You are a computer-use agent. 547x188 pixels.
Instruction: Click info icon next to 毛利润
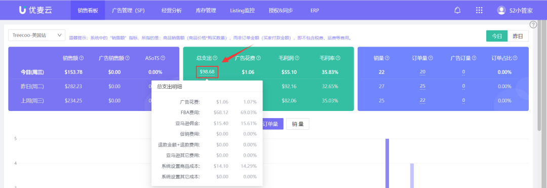297,58
